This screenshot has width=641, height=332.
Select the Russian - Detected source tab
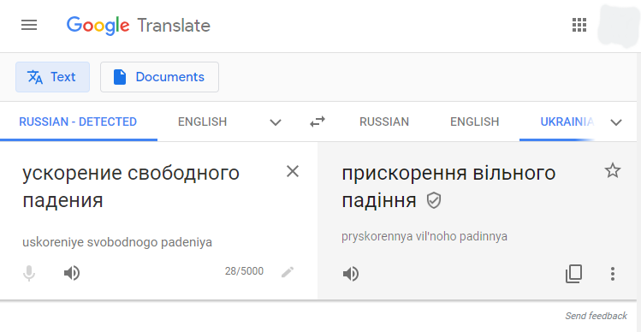tap(78, 122)
